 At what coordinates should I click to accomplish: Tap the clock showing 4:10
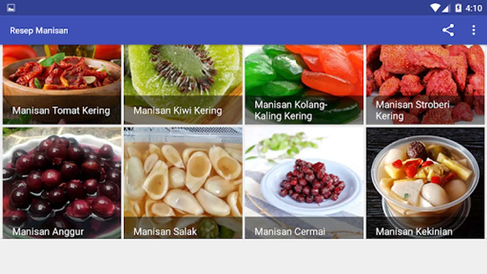pyautogui.click(x=474, y=8)
